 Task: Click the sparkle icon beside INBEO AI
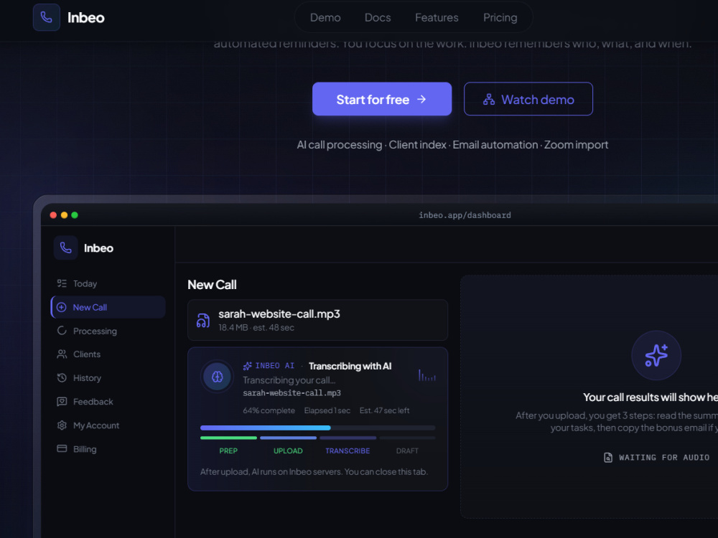(247, 366)
